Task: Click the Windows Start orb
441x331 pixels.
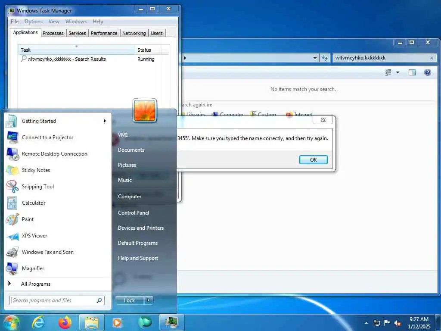Action: (x=11, y=322)
